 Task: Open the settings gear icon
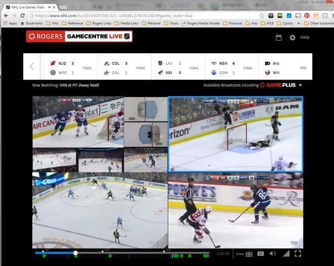point(292,37)
